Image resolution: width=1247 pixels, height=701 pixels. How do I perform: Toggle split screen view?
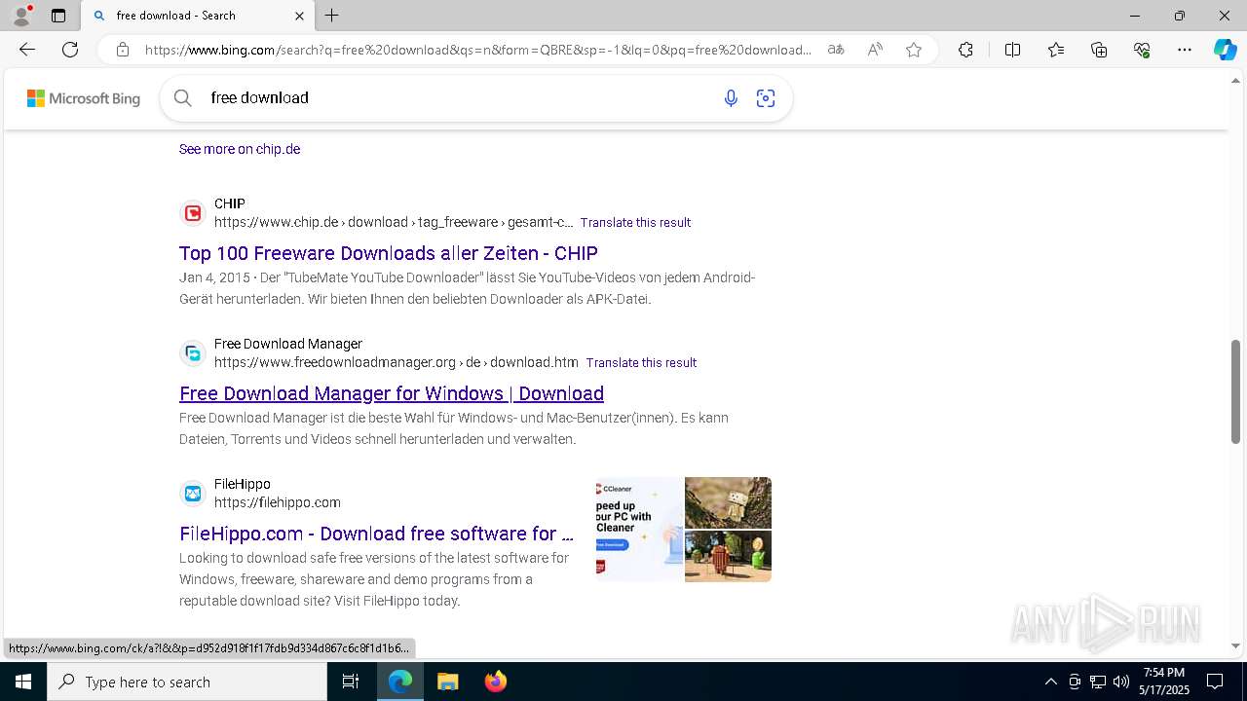1012,50
